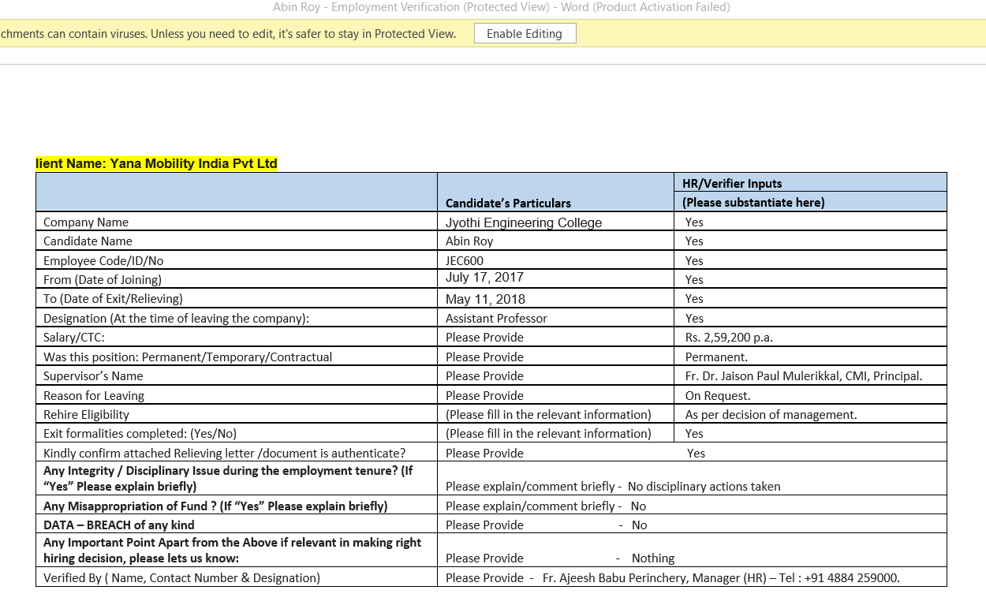Place cursor in May 11, 2018 exit date
Image resolution: width=986 pixels, height=605 pixels.
485,299
